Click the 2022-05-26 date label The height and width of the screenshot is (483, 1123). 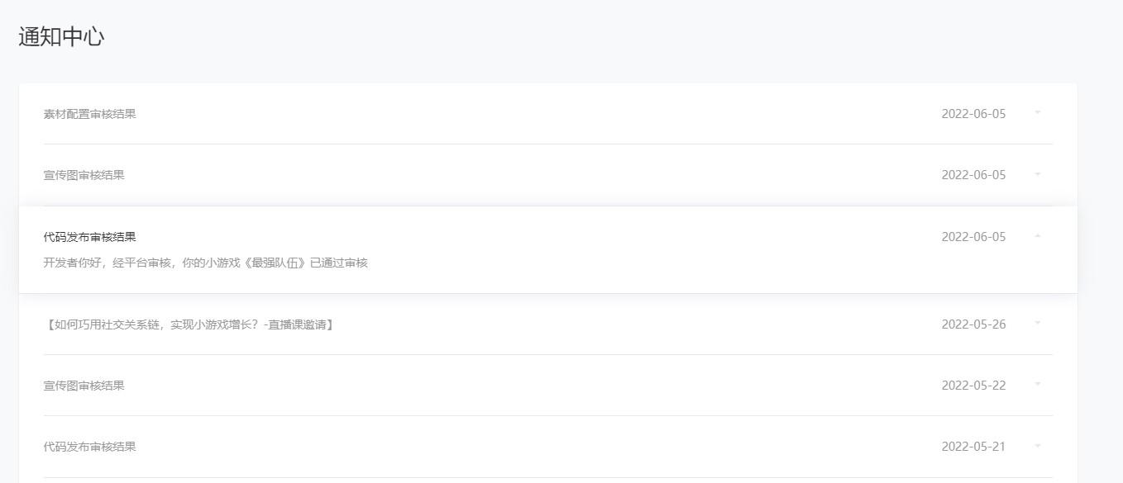[x=973, y=324]
